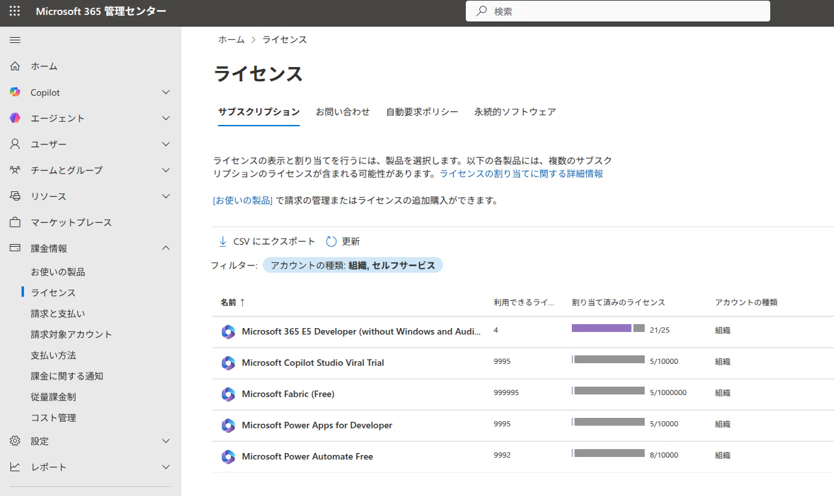Open 課金に関する通知 in the sidebar
The height and width of the screenshot is (496, 834).
click(67, 376)
